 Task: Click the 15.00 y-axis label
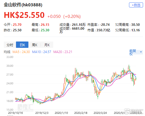click(10, 110)
